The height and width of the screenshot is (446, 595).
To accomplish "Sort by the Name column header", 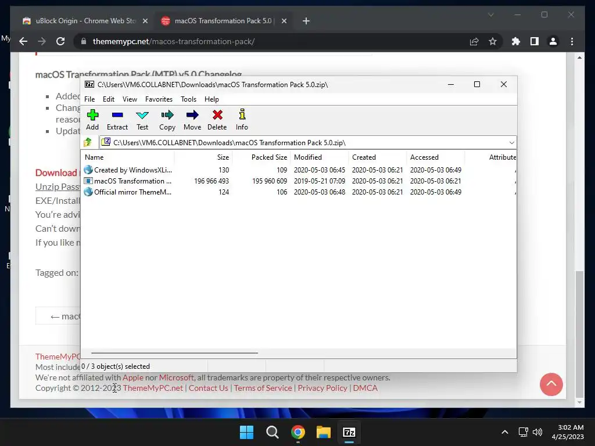I will pyautogui.click(x=128, y=157).
